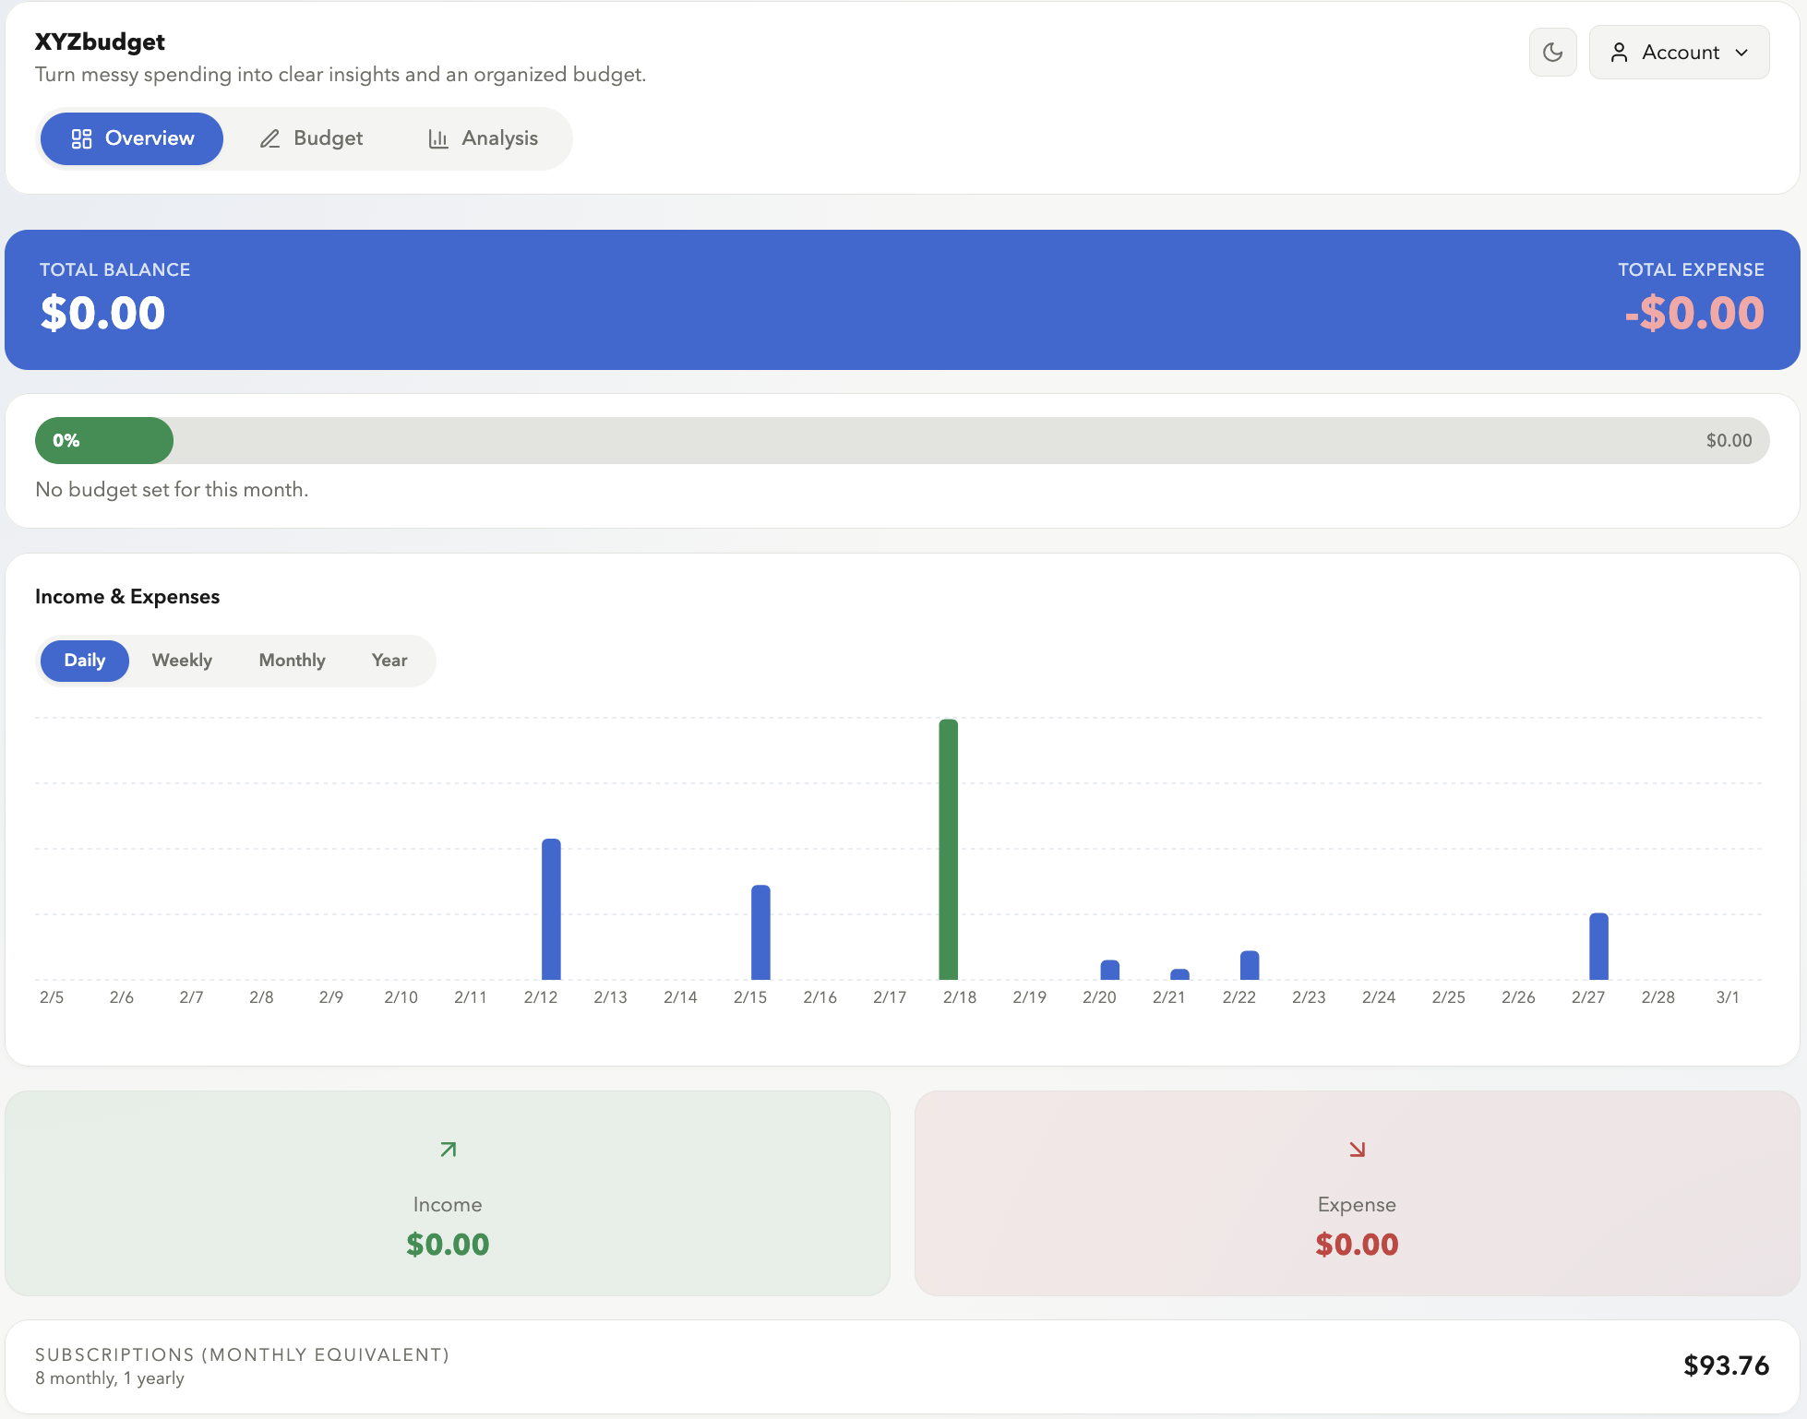
Task: Click the pencil icon beside Budget
Action: click(x=269, y=138)
